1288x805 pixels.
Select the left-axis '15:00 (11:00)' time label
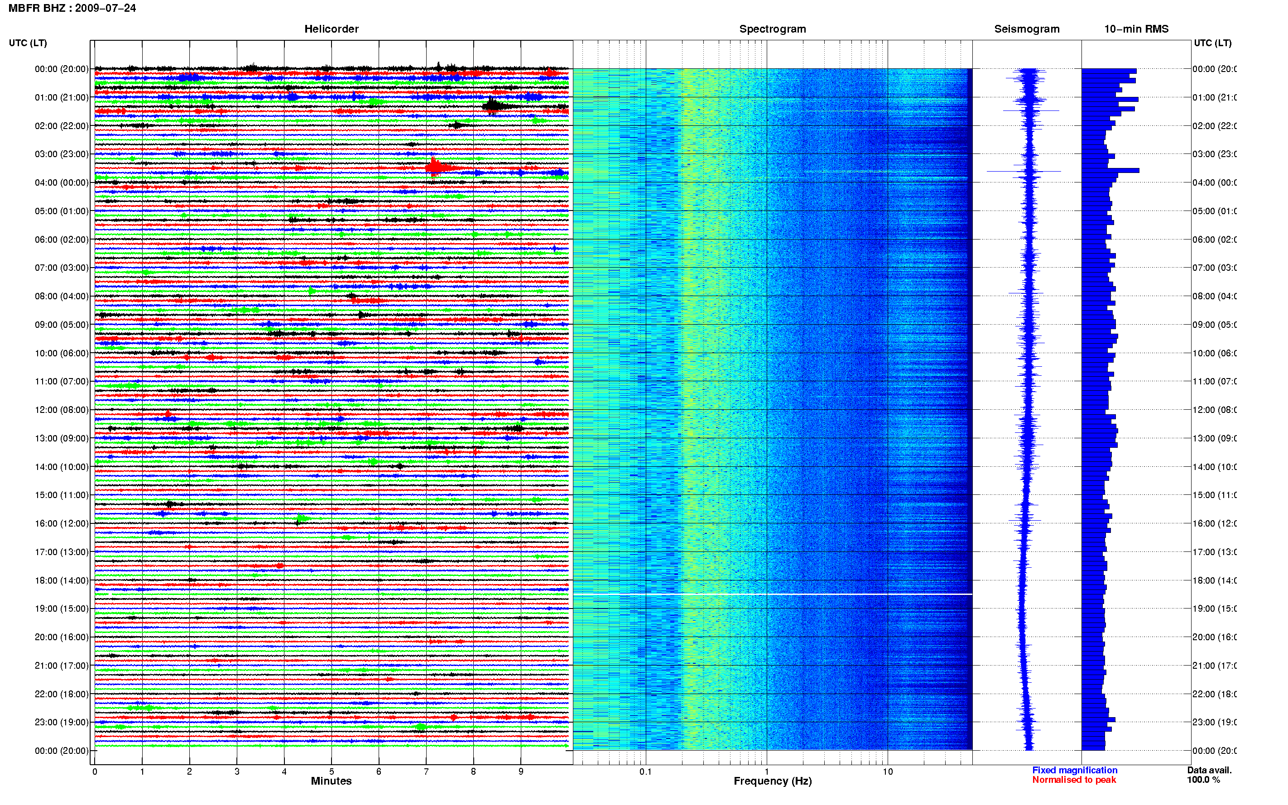click(62, 494)
